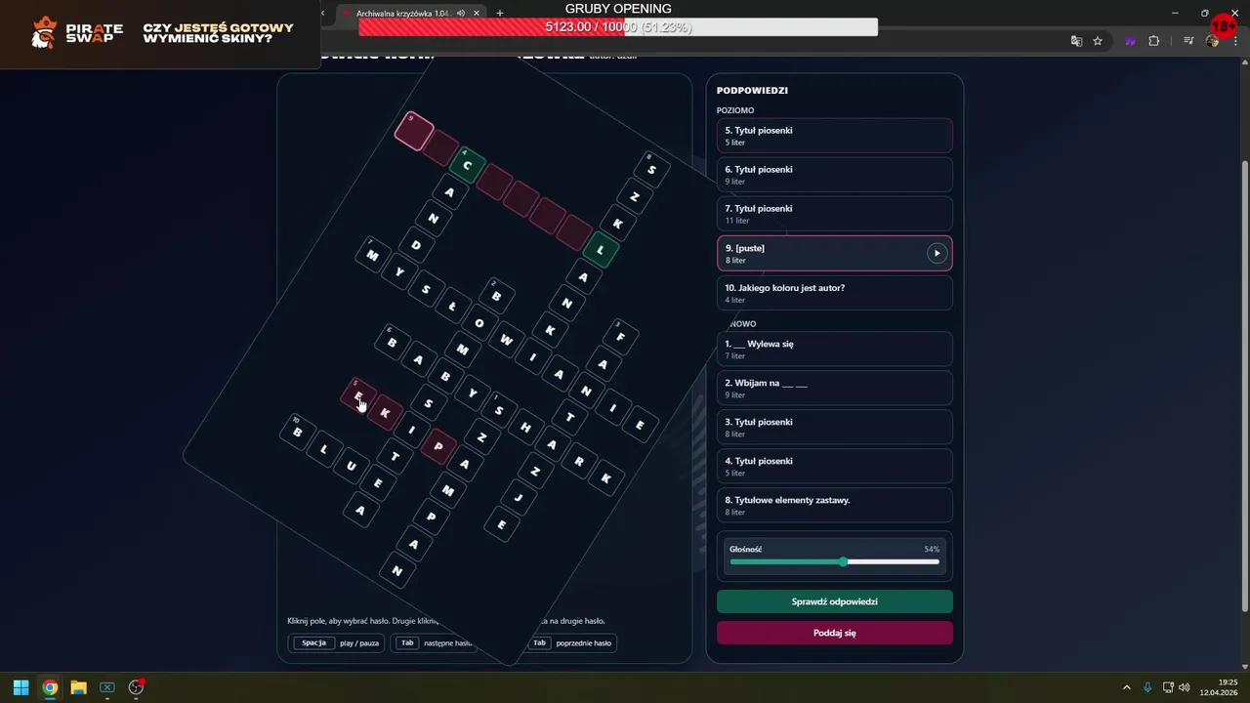
Task: Select clue 5. Tytuł piosenki, 5 liter
Action: click(x=834, y=136)
